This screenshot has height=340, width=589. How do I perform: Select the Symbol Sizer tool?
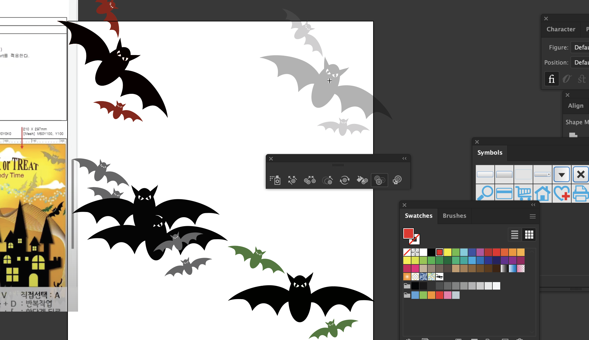pos(327,180)
